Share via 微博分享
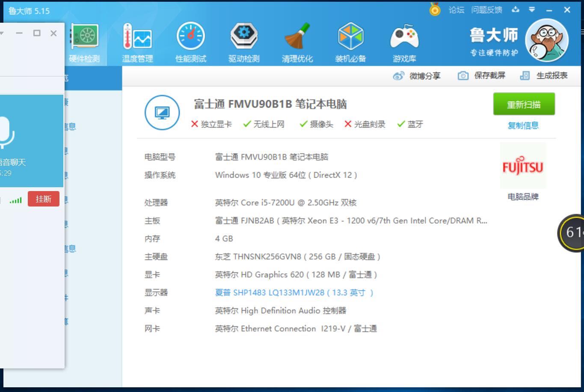584x392 pixels. [417, 76]
